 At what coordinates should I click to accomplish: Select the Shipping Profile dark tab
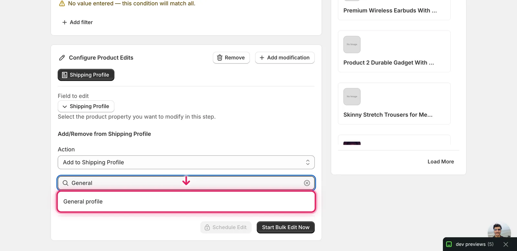point(86,75)
